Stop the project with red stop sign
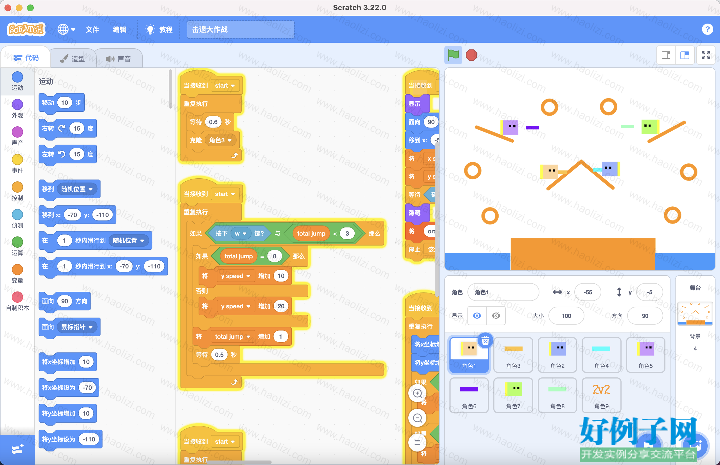The image size is (720, 465). [x=471, y=55]
